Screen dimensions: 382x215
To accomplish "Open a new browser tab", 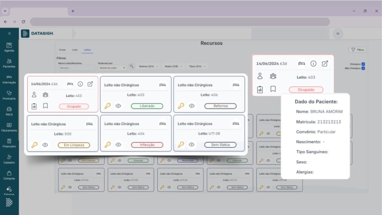I will point(72,11).
